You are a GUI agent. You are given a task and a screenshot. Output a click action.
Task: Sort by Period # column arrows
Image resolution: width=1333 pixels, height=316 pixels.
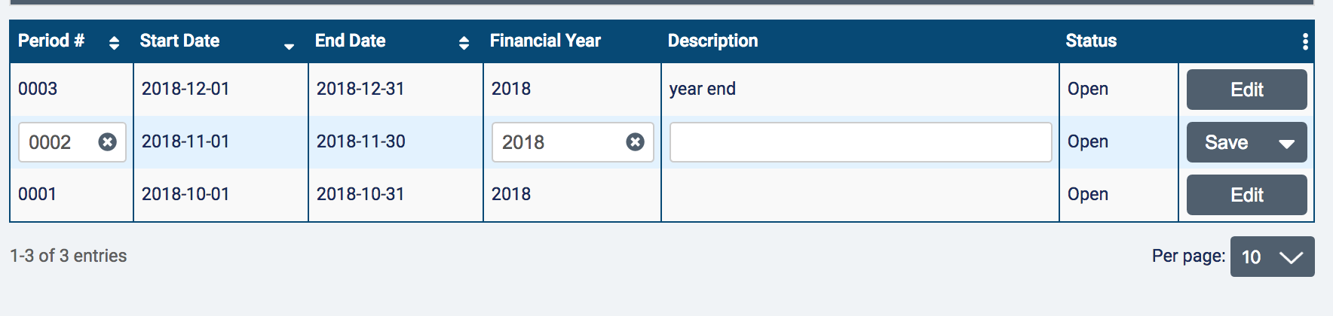[114, 43]
